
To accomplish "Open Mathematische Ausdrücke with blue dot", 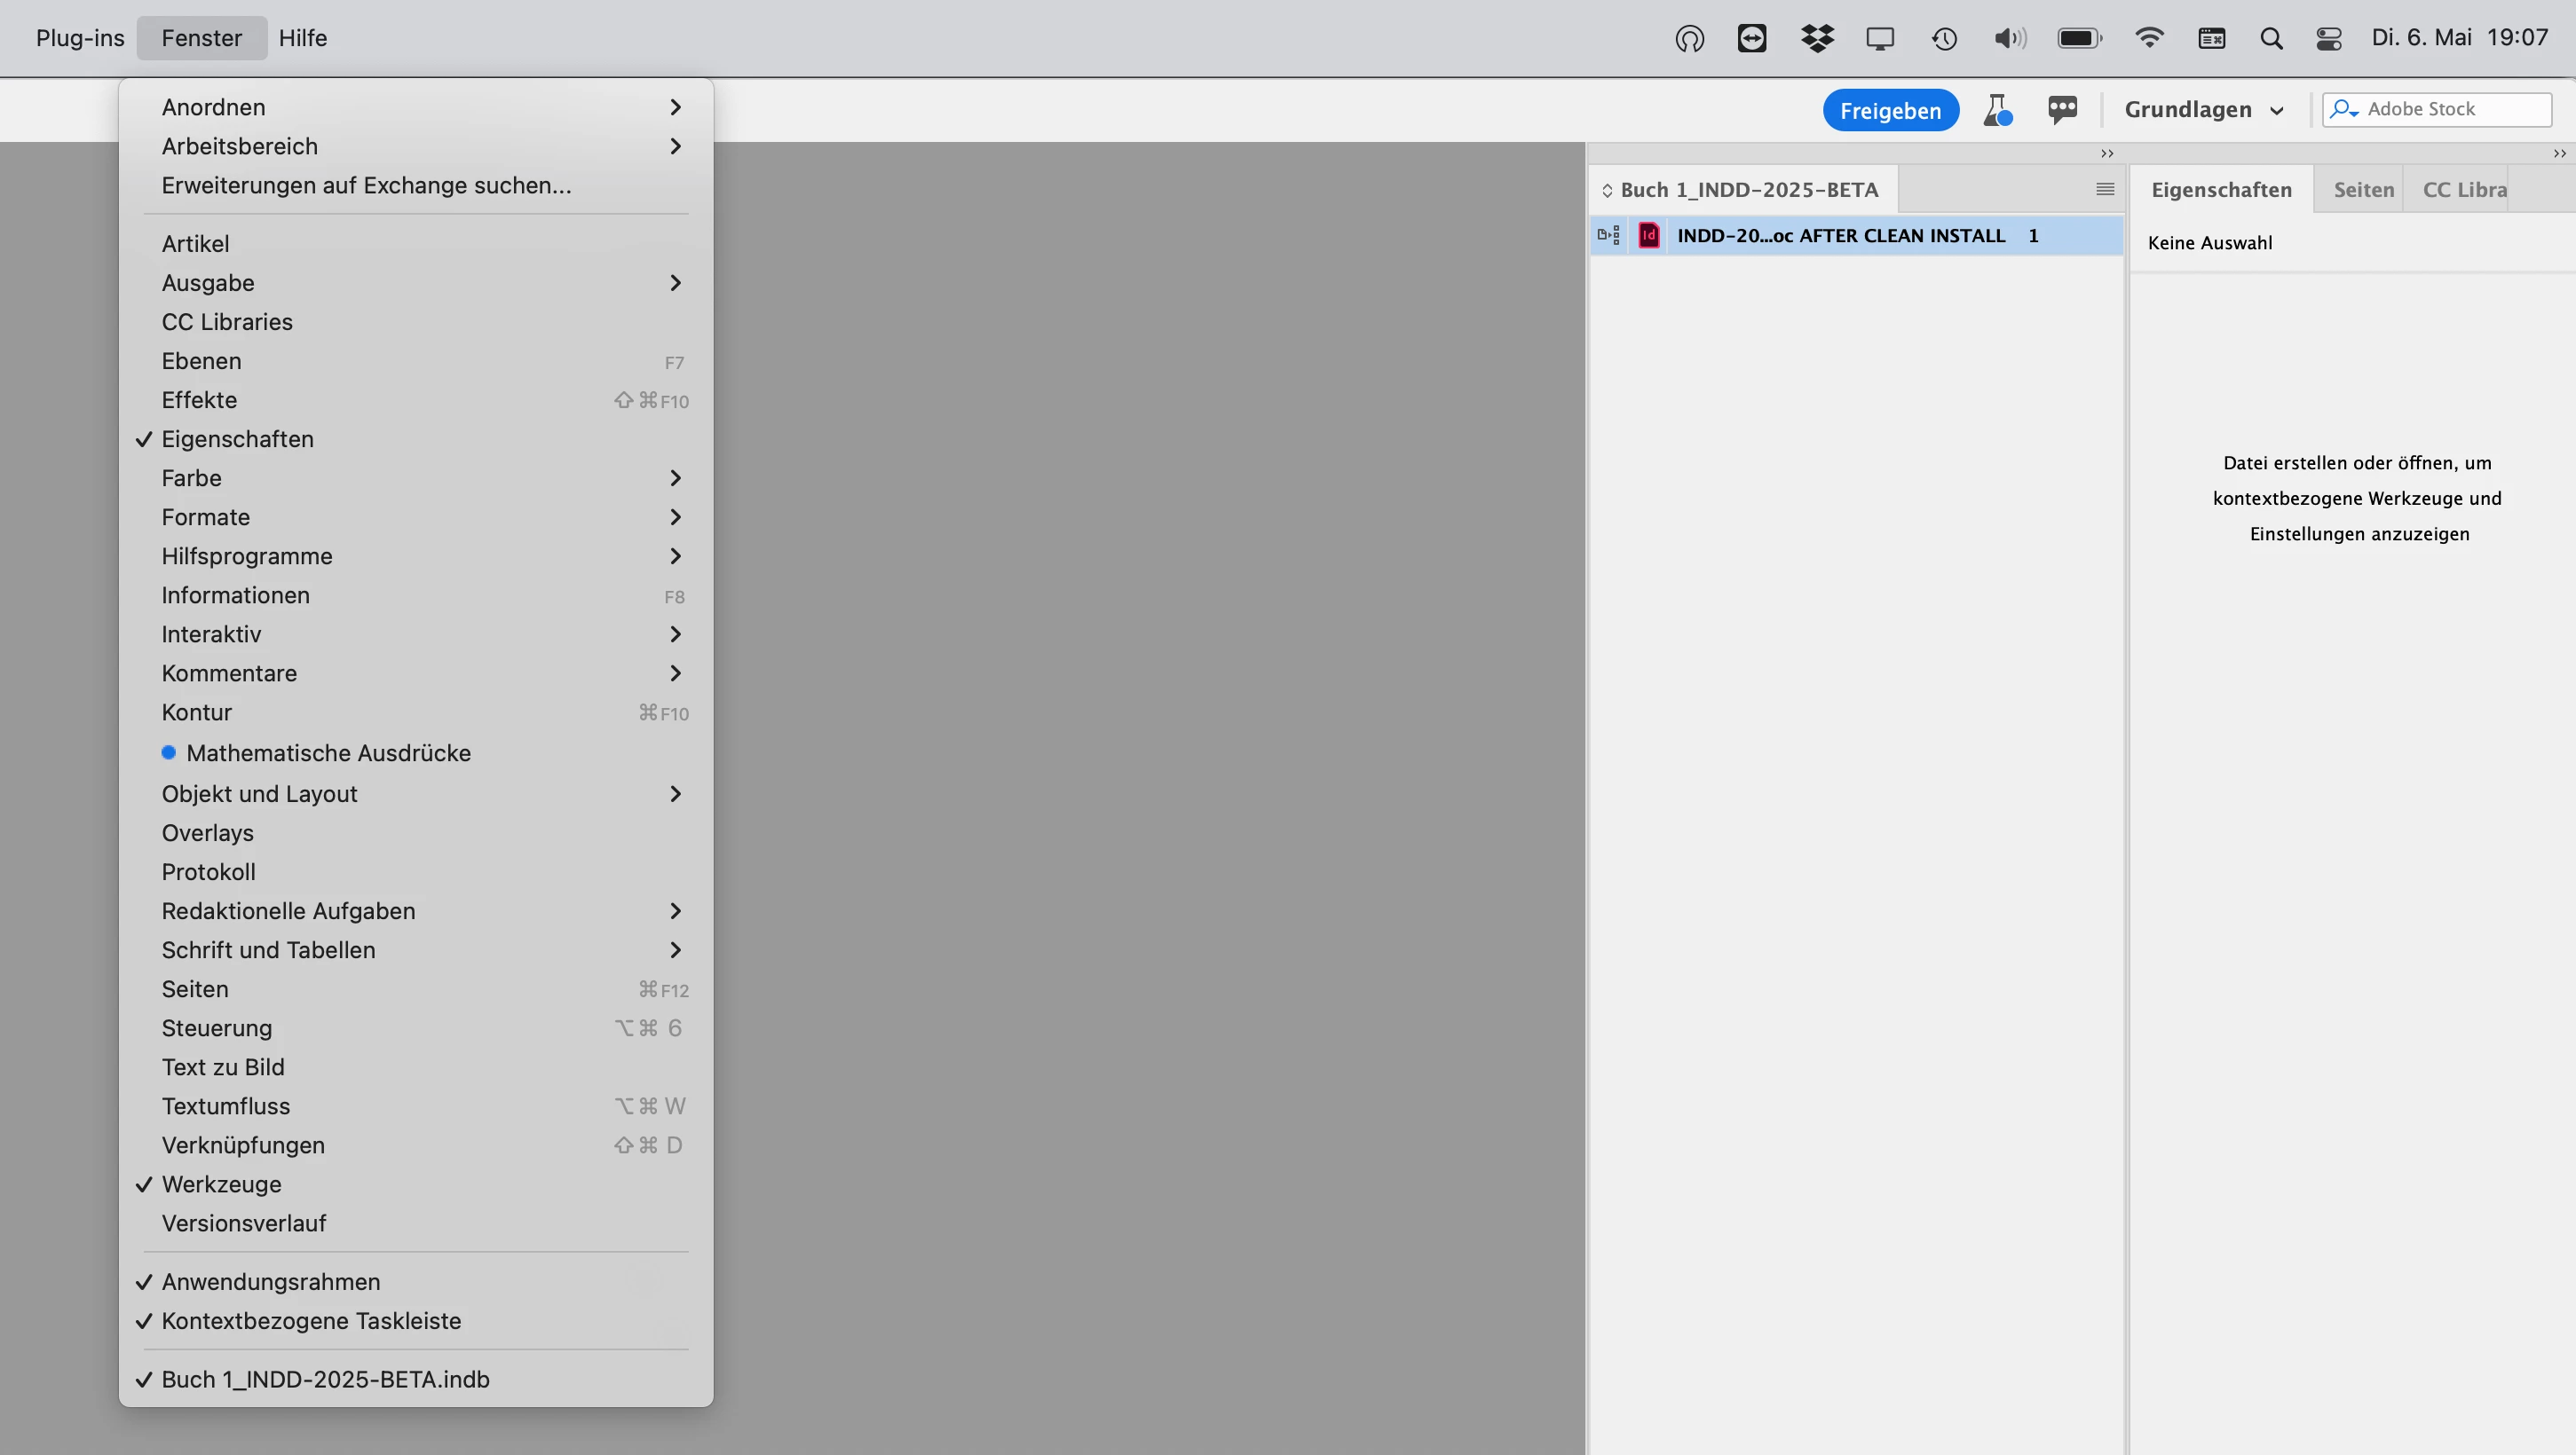I will [328, 753].
